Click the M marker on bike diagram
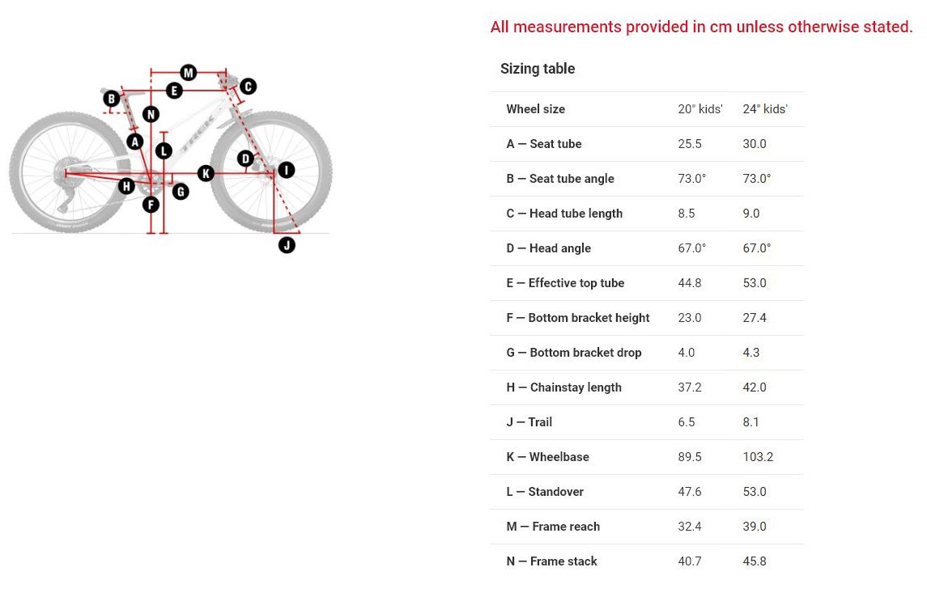Viewport: 927px width, 597px height. pos(188,73)
